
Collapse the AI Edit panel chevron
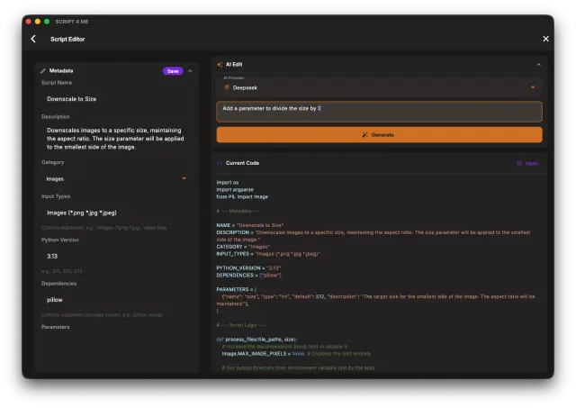click(x=538, y=65)
